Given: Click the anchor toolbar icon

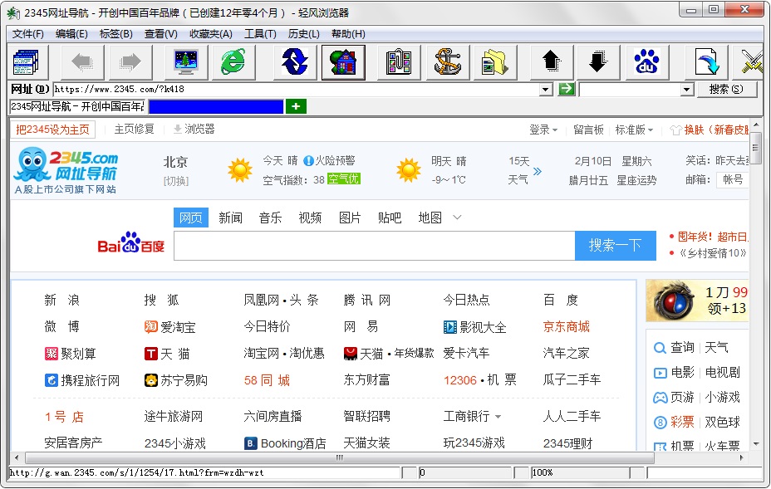Looking at the screenshot, I should (x=448, y=62).
